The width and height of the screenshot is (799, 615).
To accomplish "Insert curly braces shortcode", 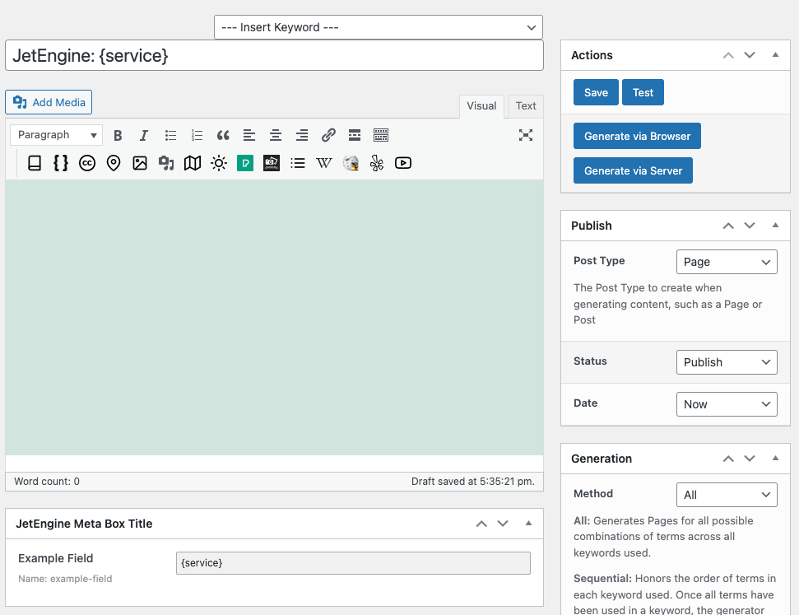I will pos(61,163).
